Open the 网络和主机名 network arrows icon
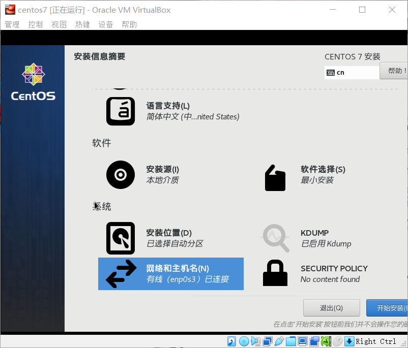Image resolution: width=408 pixels, height=348 pixels. pyautogui.click(x=121, y=274)
